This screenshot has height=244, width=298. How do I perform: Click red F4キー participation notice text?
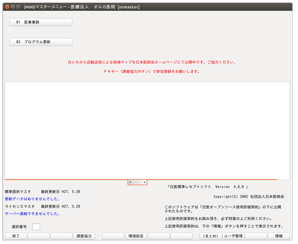pyautogui.click(x=152, y=72)
